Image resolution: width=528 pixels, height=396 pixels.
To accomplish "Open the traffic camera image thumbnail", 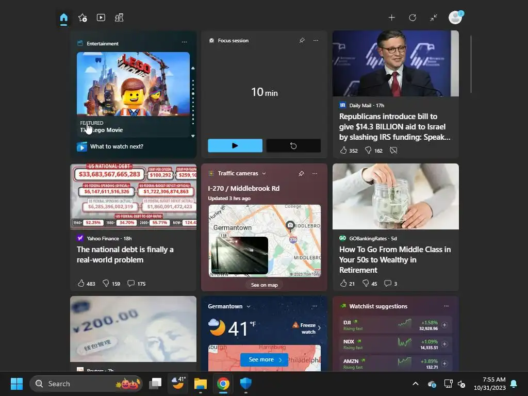I will point(239,255).
